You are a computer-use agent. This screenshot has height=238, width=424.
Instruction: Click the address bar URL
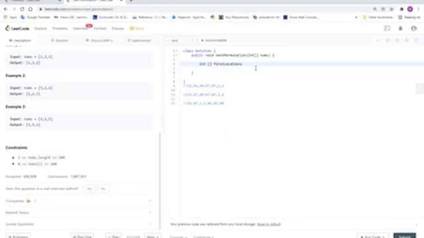(x=79, y=9)
